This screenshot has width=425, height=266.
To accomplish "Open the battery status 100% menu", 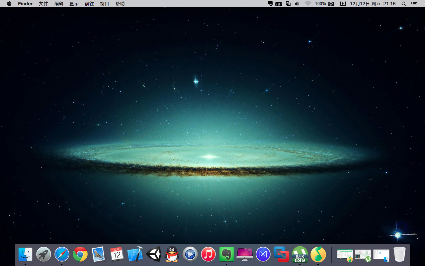I will point(325,4).
